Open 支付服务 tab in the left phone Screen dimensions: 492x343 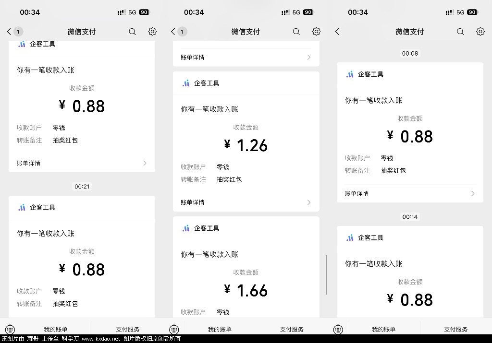pyautogui.click(x=128, y=329)
